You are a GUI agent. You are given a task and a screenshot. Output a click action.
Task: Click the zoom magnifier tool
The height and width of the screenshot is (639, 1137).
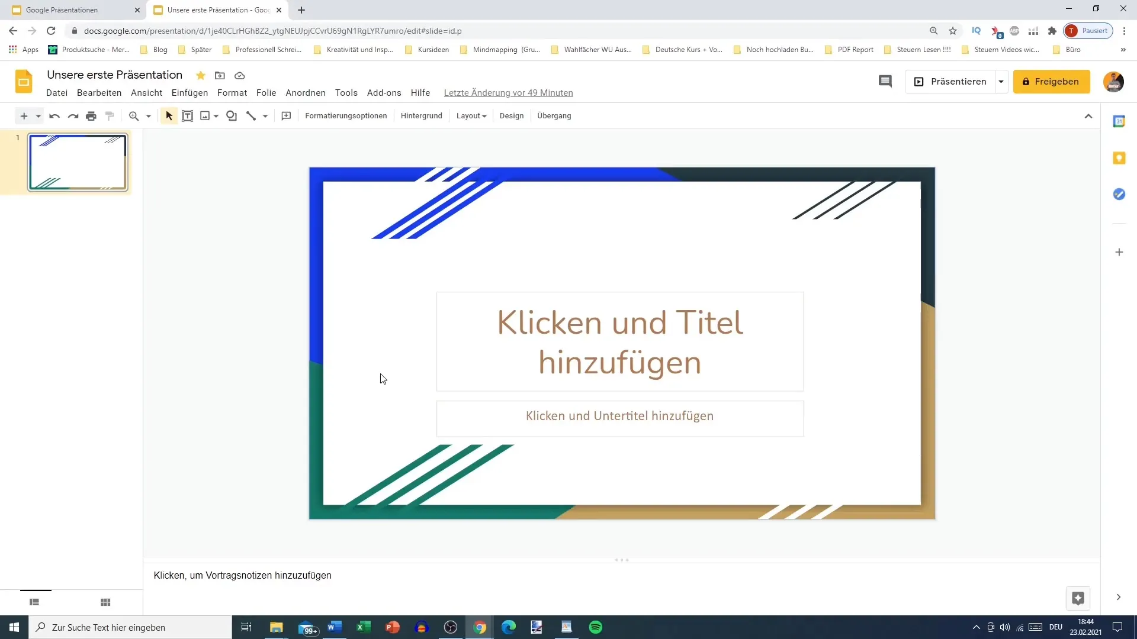pos(134,116)
